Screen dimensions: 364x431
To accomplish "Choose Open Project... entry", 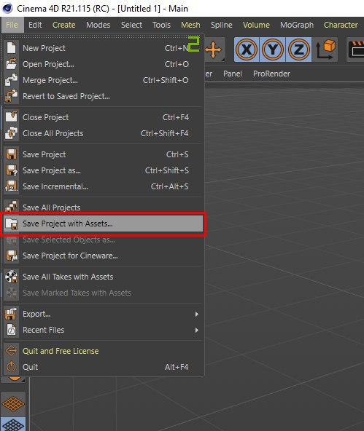I will pyautogui.click(x=104, y=64).
